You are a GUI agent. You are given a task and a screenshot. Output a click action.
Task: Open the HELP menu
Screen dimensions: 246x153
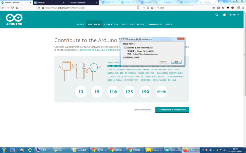coord(169,24)
